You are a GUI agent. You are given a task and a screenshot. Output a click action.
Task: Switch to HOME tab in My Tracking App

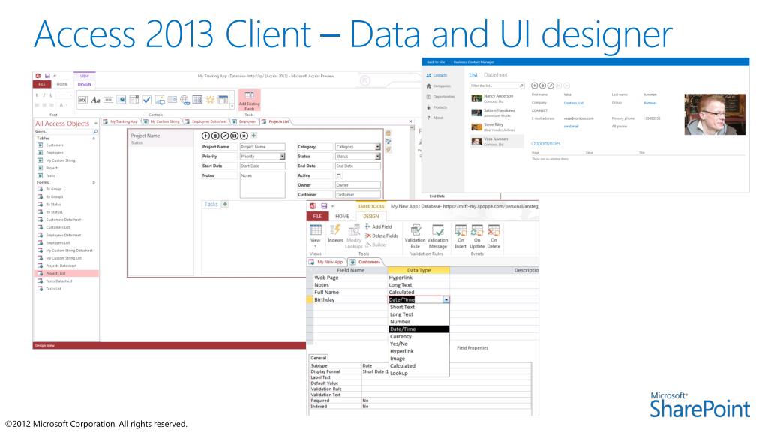click(x=62, y=84)
